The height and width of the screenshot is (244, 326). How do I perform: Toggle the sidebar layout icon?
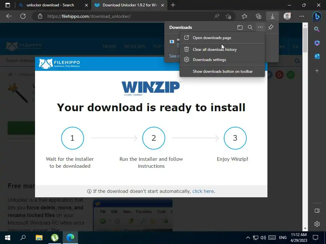317,211
